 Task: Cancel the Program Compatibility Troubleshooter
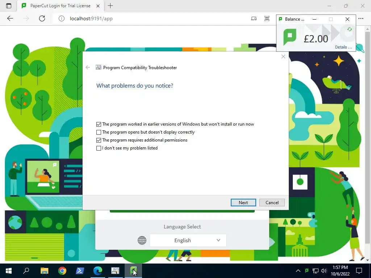(272, 203)
